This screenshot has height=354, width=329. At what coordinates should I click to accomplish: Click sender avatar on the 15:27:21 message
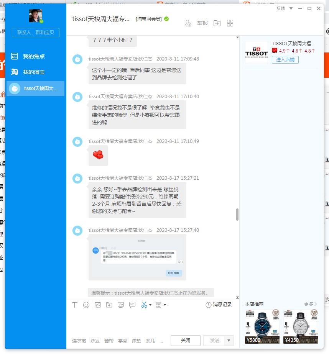pyautogui.click(x=77, y=179)
